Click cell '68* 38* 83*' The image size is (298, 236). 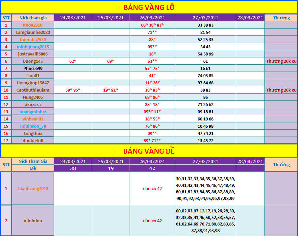point(152,25)
